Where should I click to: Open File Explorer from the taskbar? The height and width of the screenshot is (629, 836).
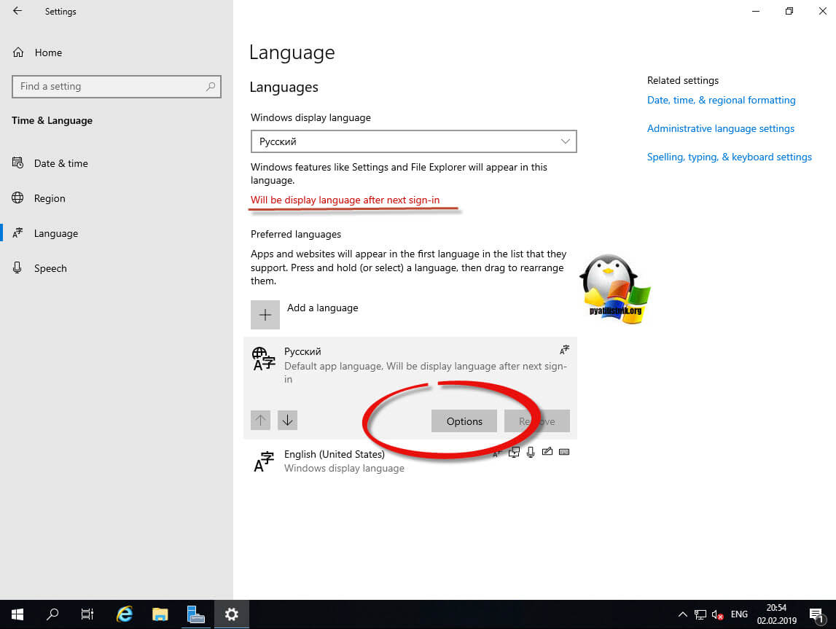(160, 614)
